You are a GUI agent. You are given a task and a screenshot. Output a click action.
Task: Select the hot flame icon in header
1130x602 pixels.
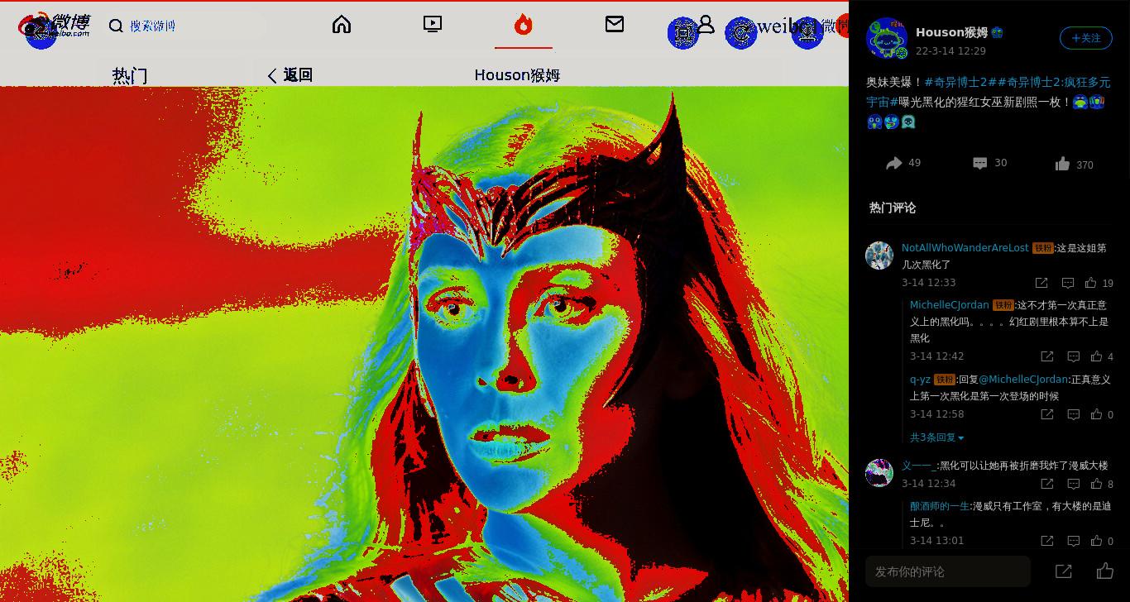(x=524, y=25)
